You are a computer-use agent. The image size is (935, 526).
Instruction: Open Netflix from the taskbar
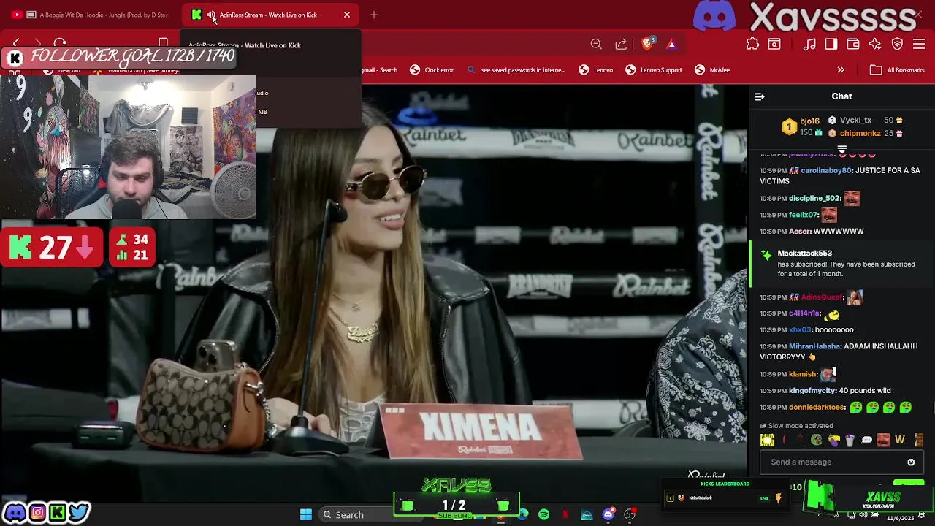pyautogui.click(x=565, y=515)
